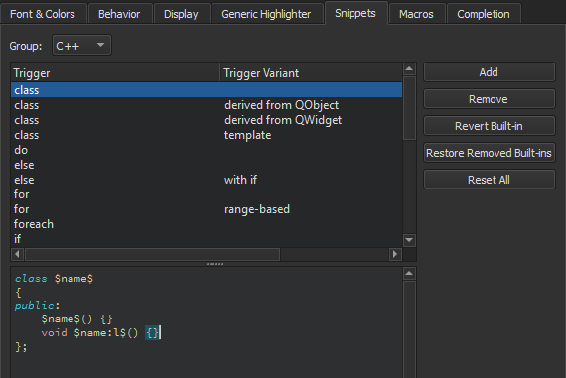Viewport: 566px width, 378px height.
Task: Open the Completion tab
Action: (x=484, y=14)
